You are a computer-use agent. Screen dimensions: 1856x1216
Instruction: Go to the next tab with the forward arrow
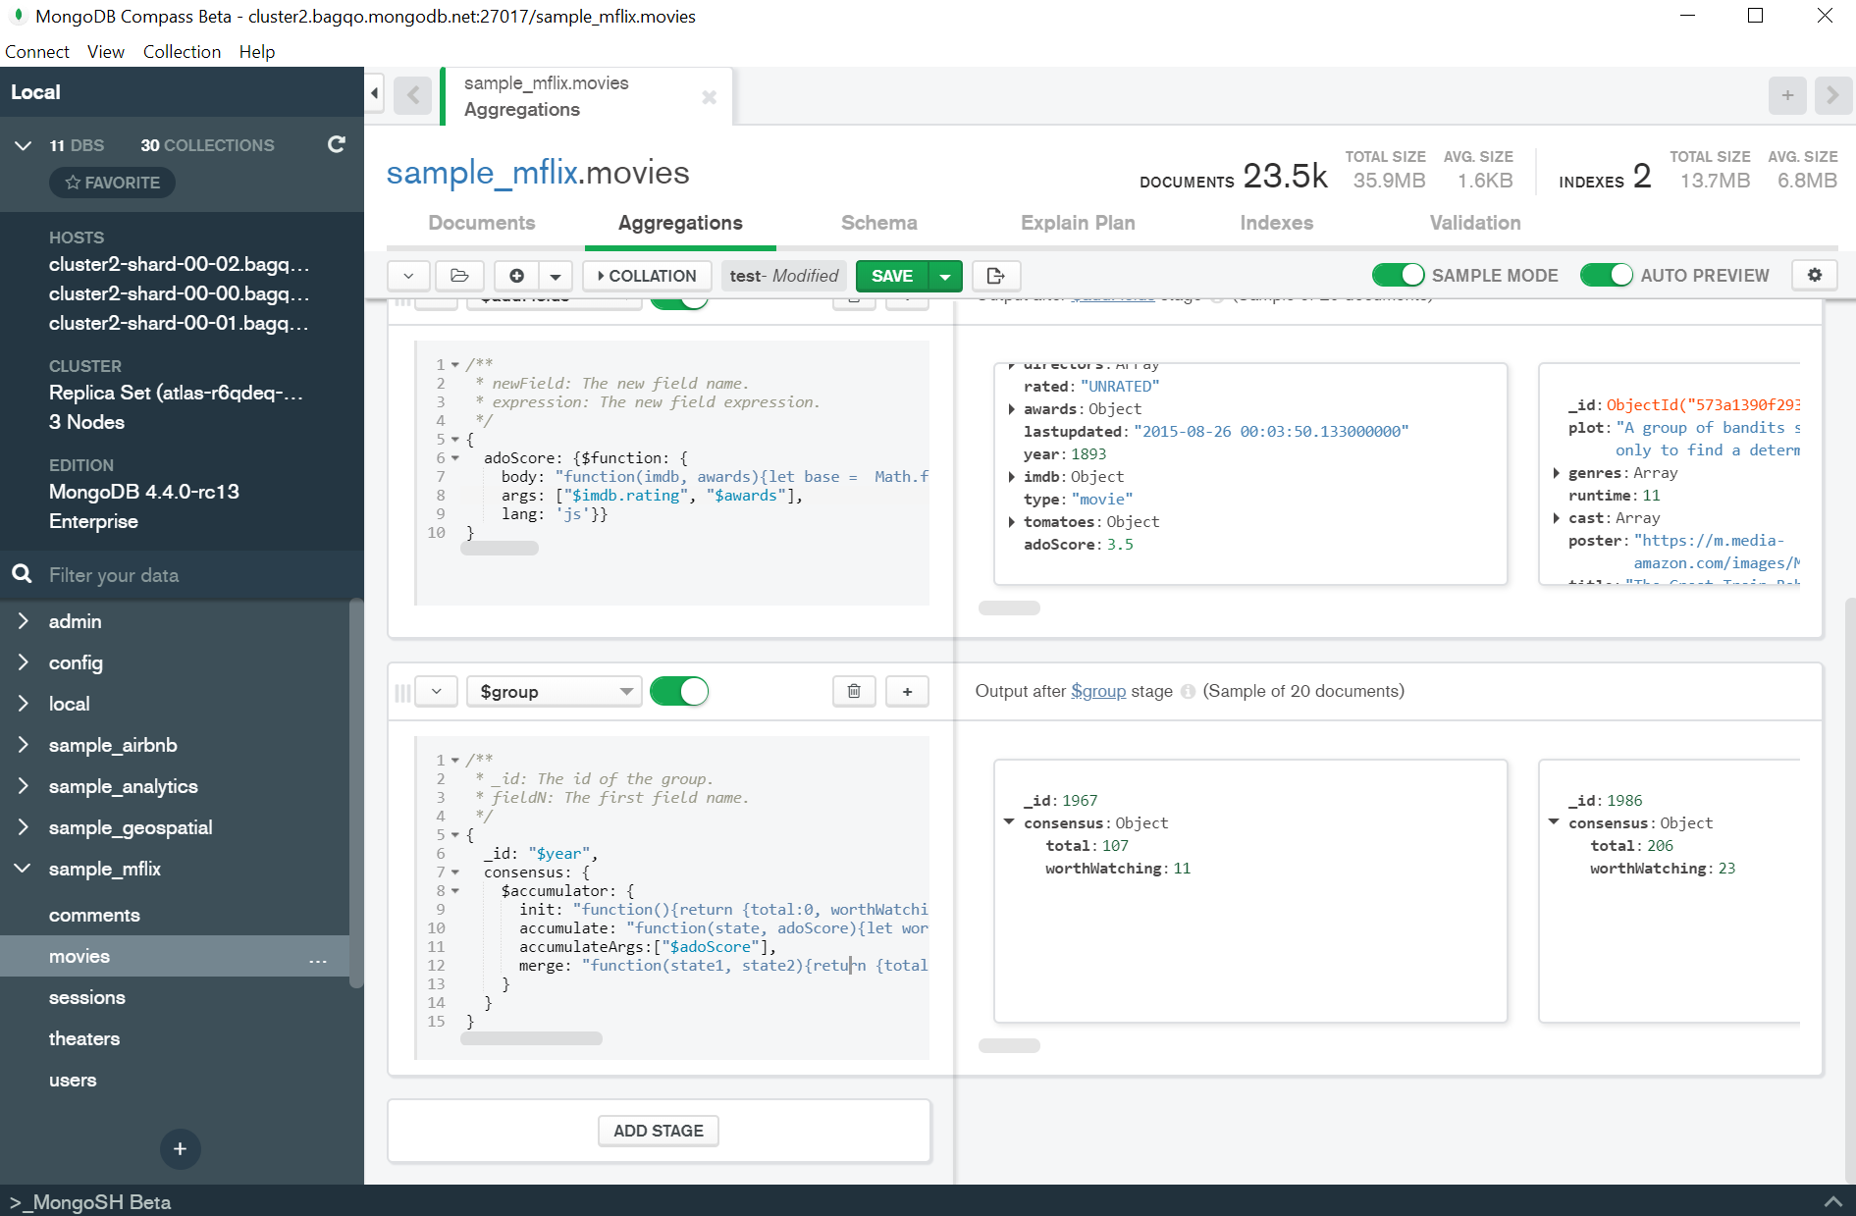pos(1832,95)
